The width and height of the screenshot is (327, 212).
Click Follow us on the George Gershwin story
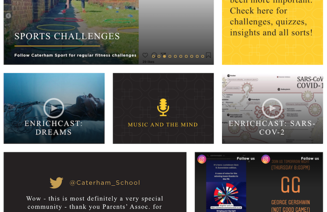pyautogui.click(x=310, y=159)
